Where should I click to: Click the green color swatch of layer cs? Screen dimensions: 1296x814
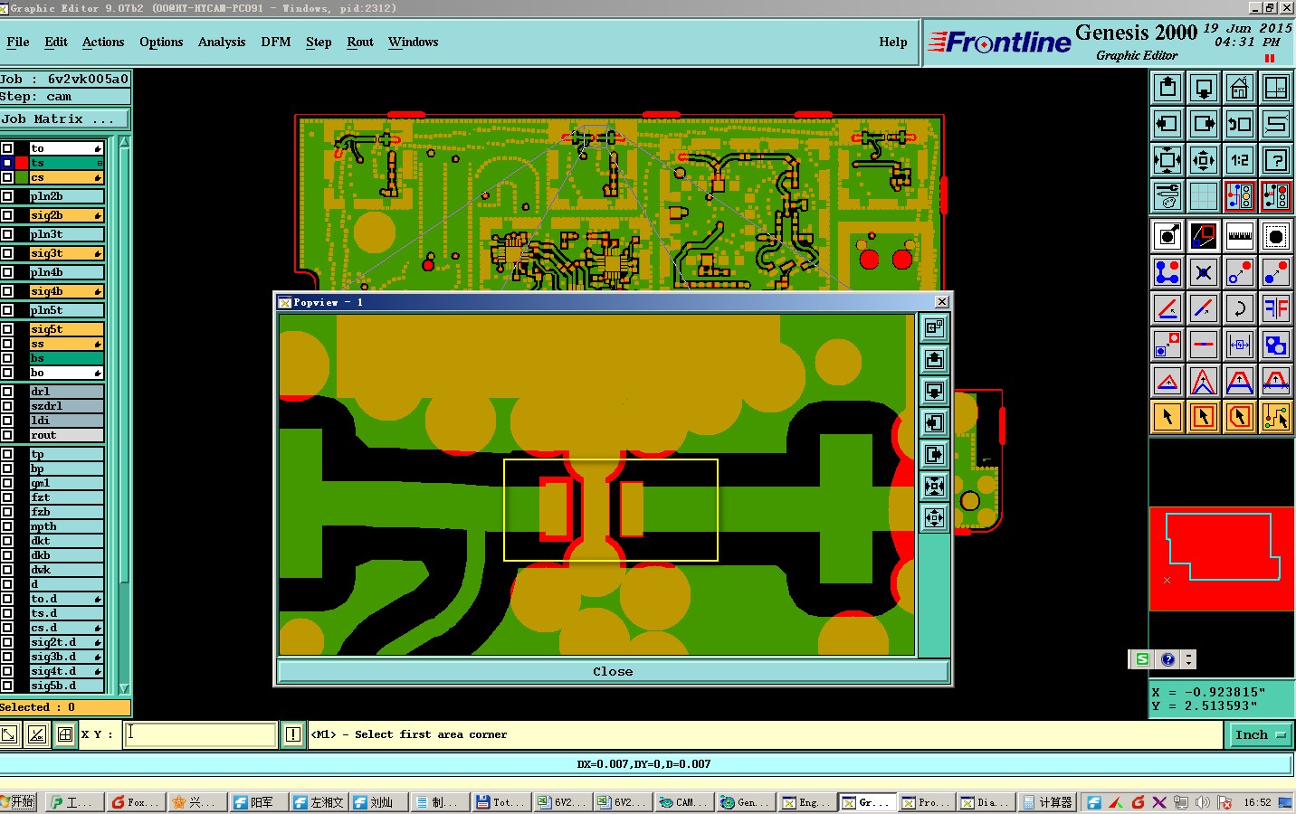tap(22, 177)
